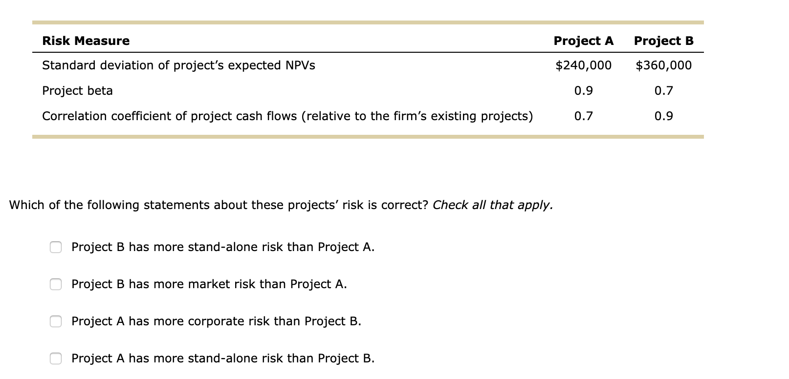Click Project A's beta value 0.9
This screenshot has height=379, width=789.
click(x=583, y=91)
